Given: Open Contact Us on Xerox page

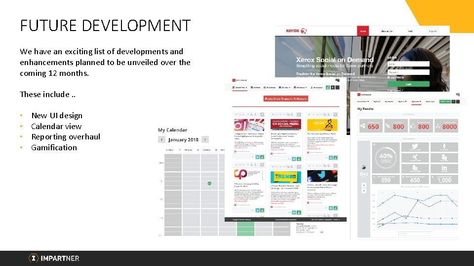Looking at the screenshot, I should point(387,31).
